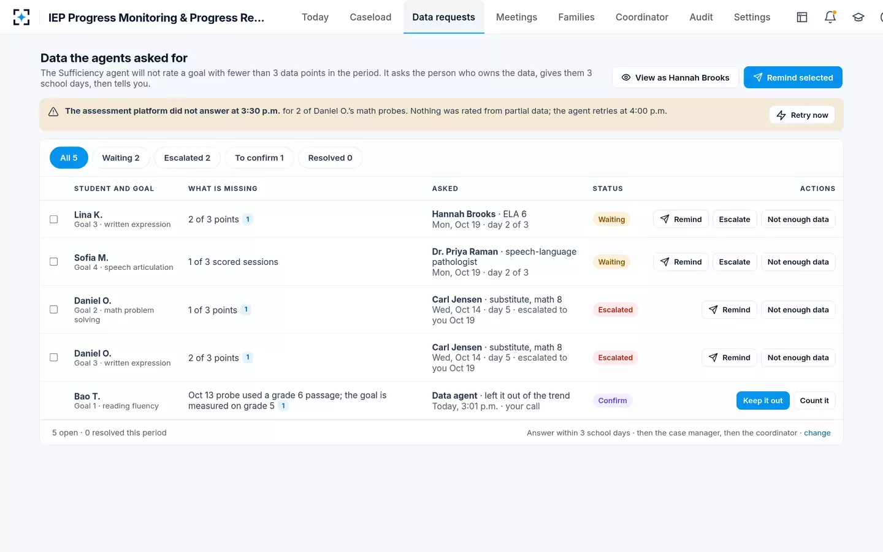The width and height of the screenshot is (883, 552).
Task: Open the Families tab
Action: [x=576, y=17]
